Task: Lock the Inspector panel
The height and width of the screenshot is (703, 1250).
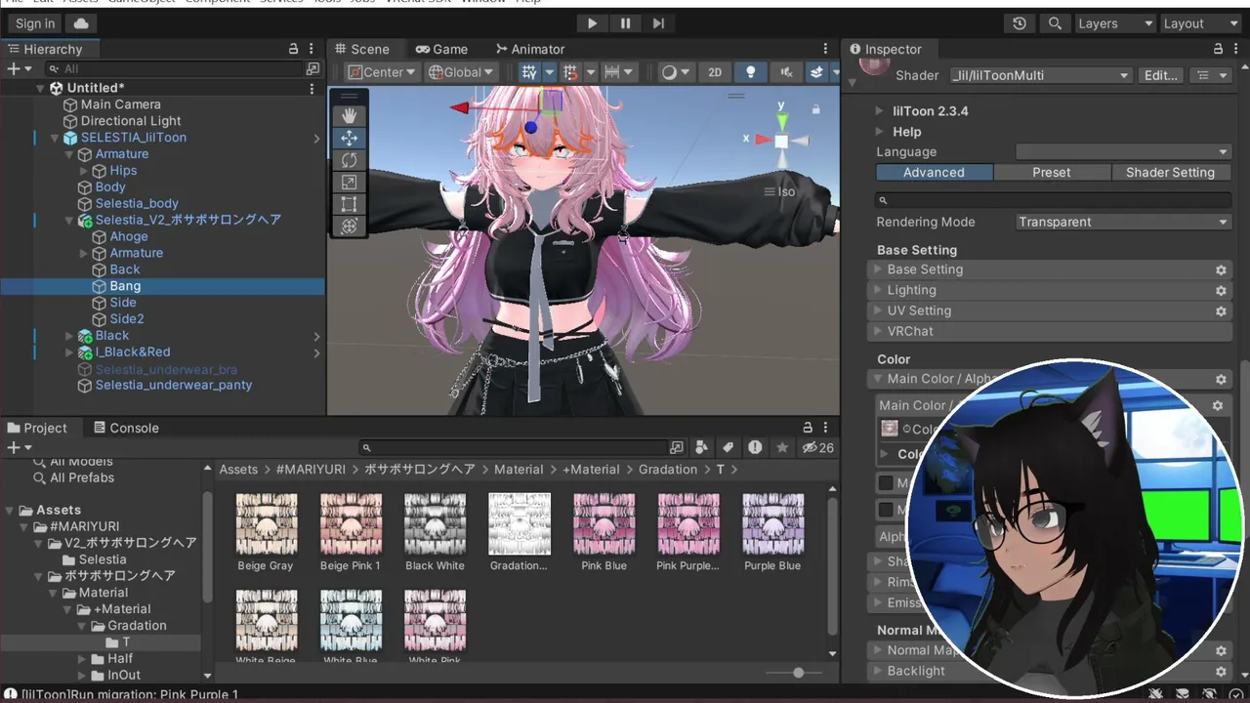Action: [1218, 49]
